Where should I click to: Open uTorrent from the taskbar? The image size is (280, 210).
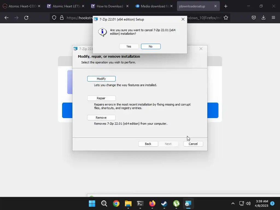176,203
